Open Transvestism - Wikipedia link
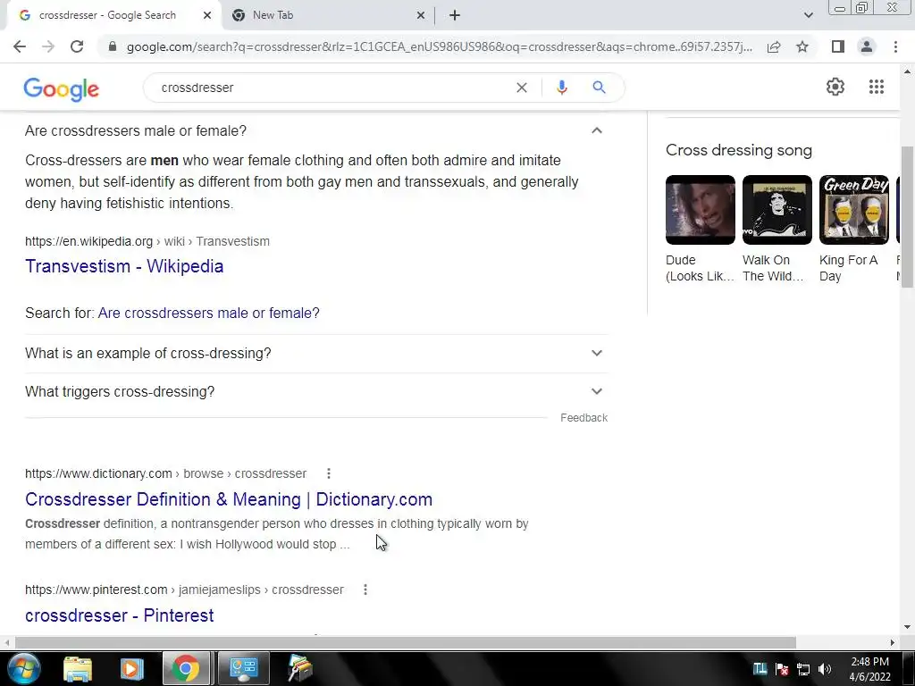915x686 pixels. 124,266
